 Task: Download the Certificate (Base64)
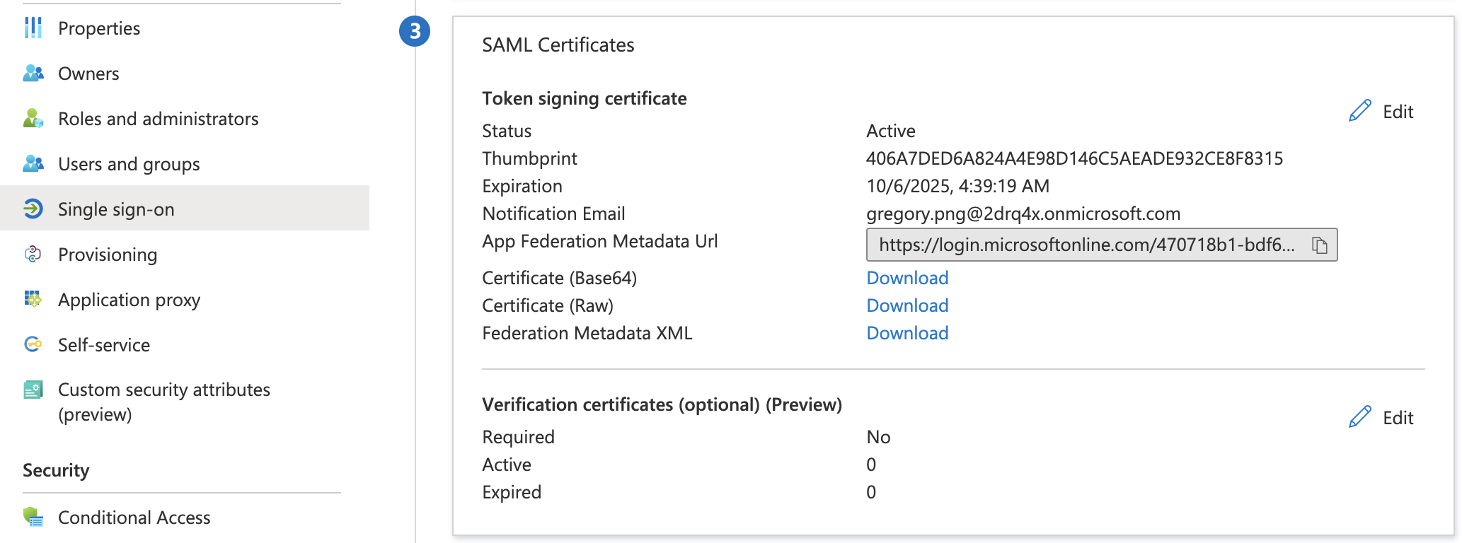tap(907, 278)
